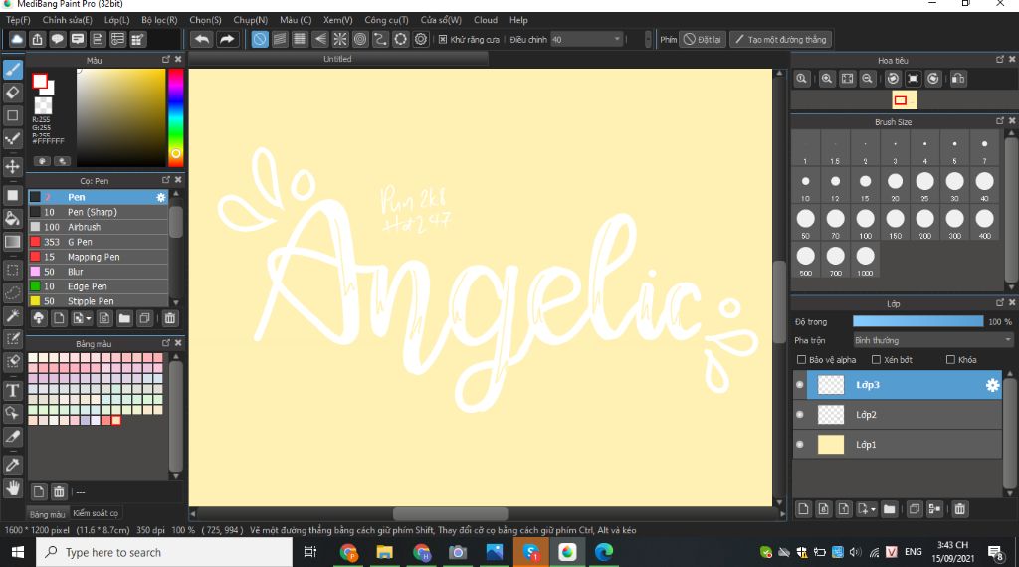Create new layer folder in Lớp panel

[889, 509]
